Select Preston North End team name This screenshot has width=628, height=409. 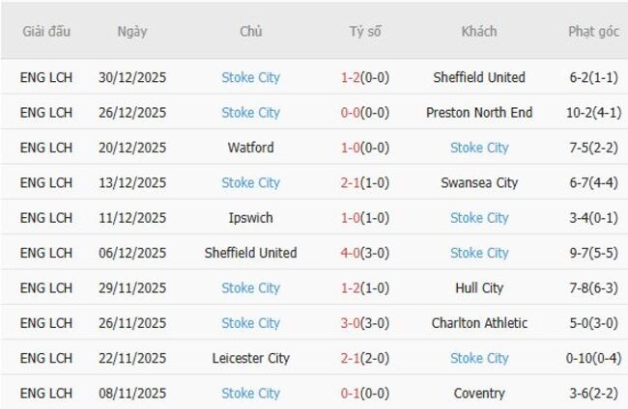click(x=478, y=113)
